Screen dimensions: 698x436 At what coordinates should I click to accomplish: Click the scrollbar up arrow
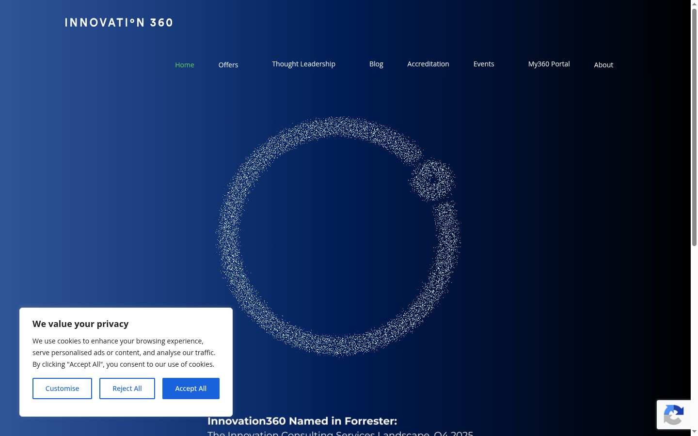point(694,4)
